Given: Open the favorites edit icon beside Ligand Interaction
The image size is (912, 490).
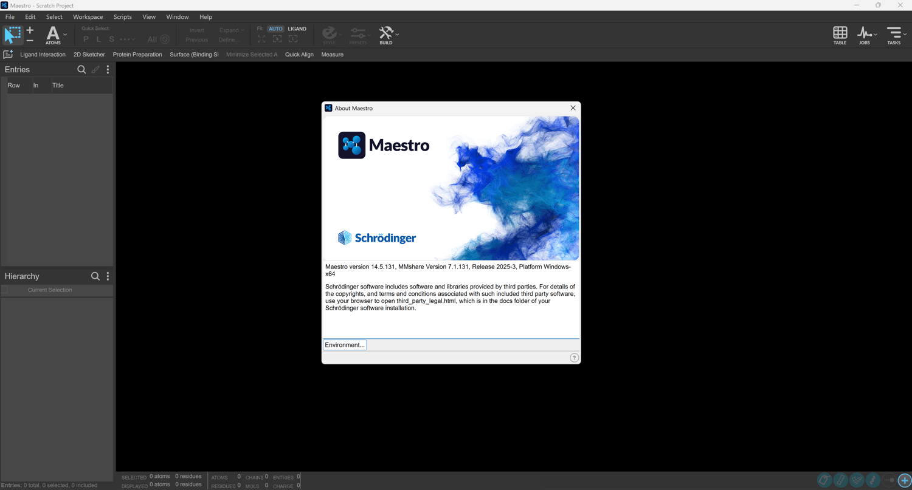Looking at the screenshot, I should tap(8, 55).
